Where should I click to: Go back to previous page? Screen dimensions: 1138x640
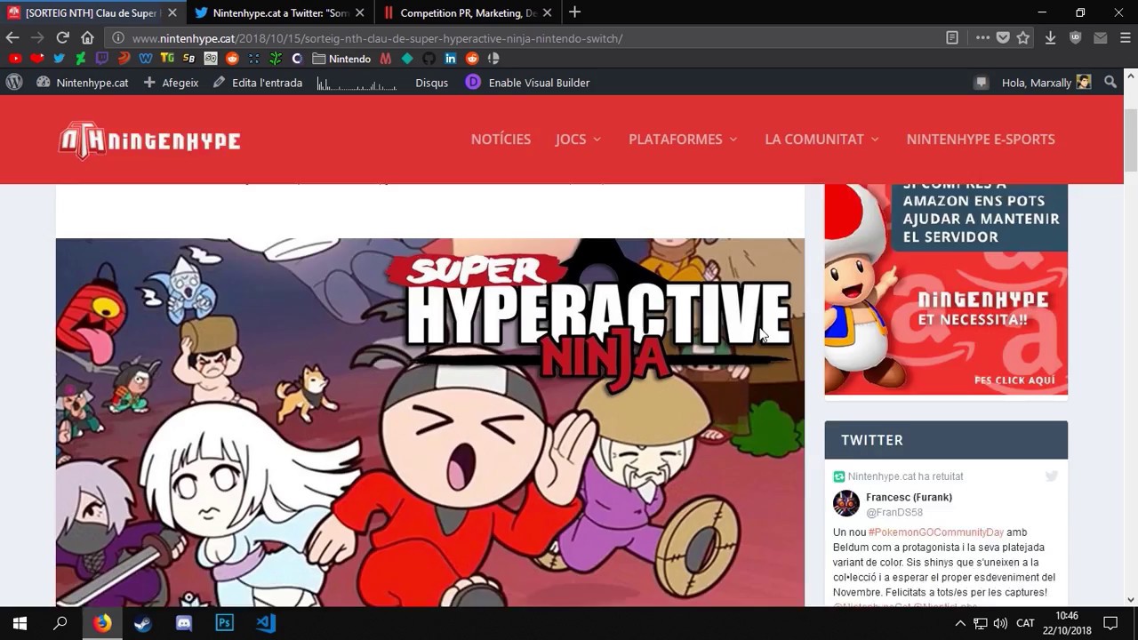[12, 37]
